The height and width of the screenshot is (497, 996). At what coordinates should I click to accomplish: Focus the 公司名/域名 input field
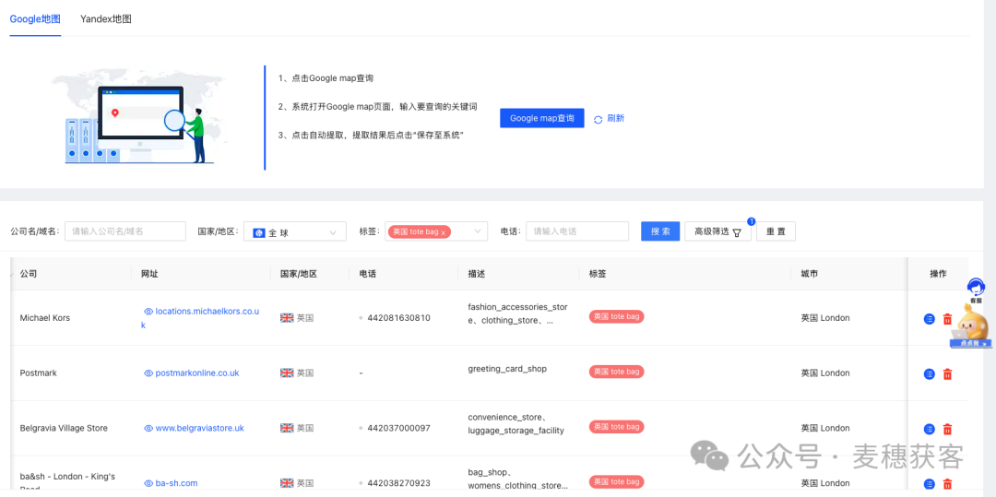pos(125,231)
